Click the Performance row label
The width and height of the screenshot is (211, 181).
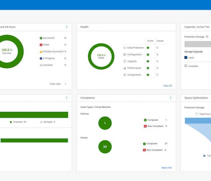point(134,68)
